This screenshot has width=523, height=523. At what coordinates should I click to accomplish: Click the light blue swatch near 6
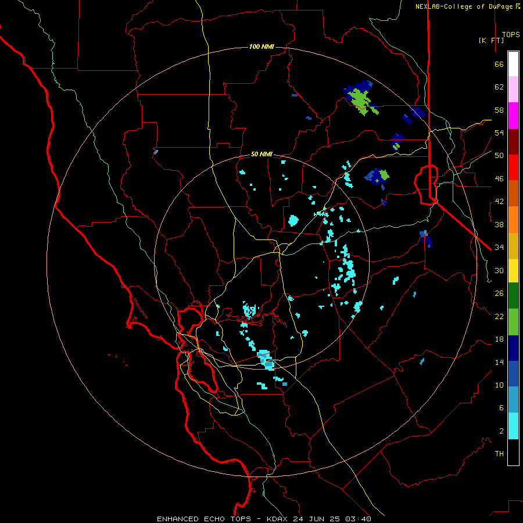click(x=513, y=400)
